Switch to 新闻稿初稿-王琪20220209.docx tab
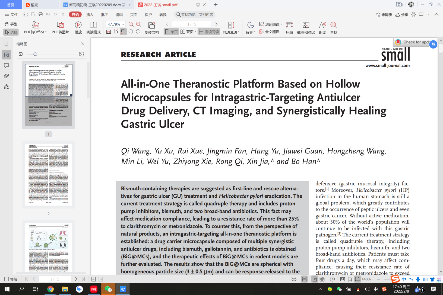The width and height of the screenshot is (443, 295). point(95,5)
